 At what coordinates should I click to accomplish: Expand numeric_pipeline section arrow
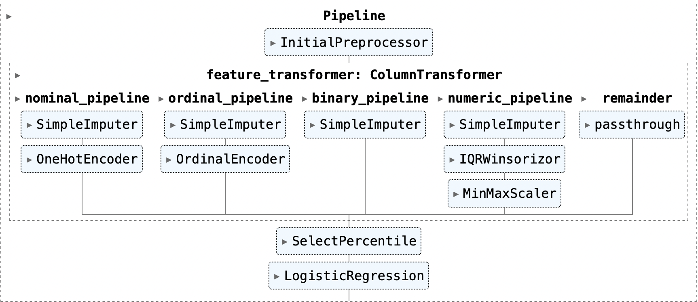pyautogui.click(x=440, y=99)
